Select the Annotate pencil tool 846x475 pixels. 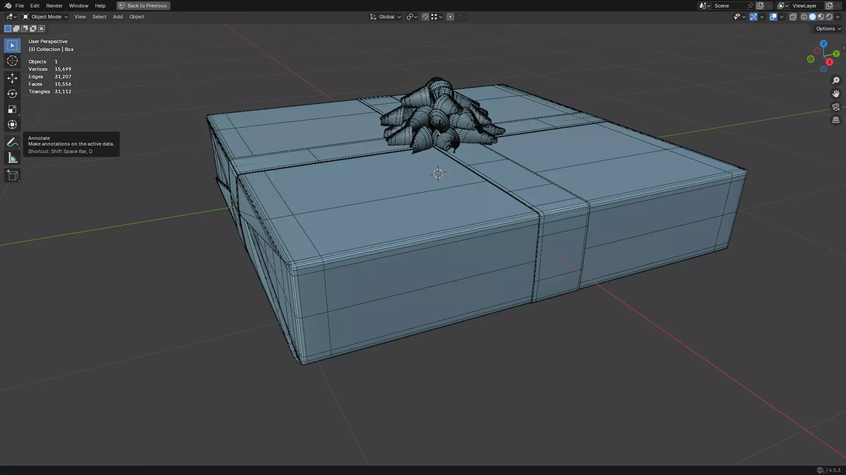12,142
